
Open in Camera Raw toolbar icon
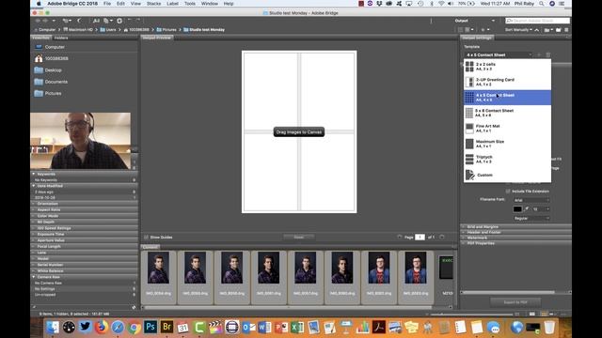(x=119, y=21)
